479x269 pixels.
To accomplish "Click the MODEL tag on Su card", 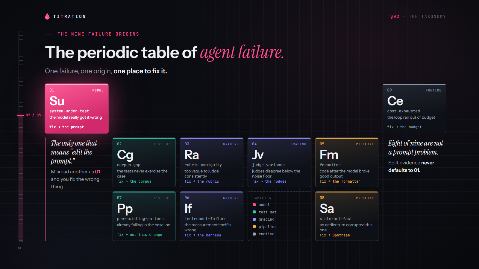I will click(98, 90).
